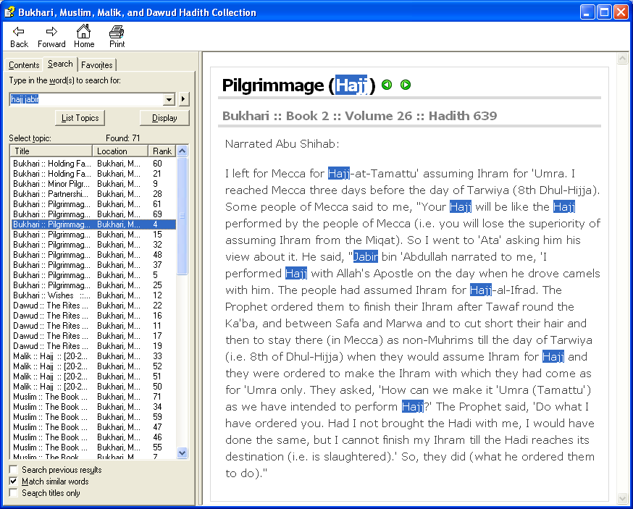Click the highlighted word Jabir in the hadith
Viewport: 633px width, 509px height.
point(365,257)
